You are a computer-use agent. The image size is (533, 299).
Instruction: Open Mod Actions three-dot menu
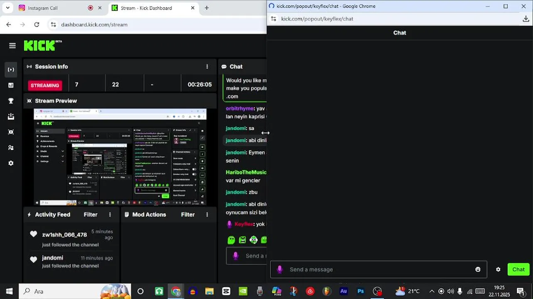click(x=207, y=215)
